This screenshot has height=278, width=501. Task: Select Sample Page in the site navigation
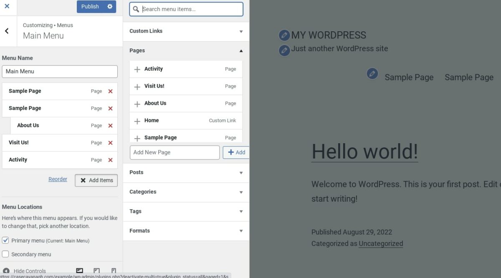tap(409, 77)
